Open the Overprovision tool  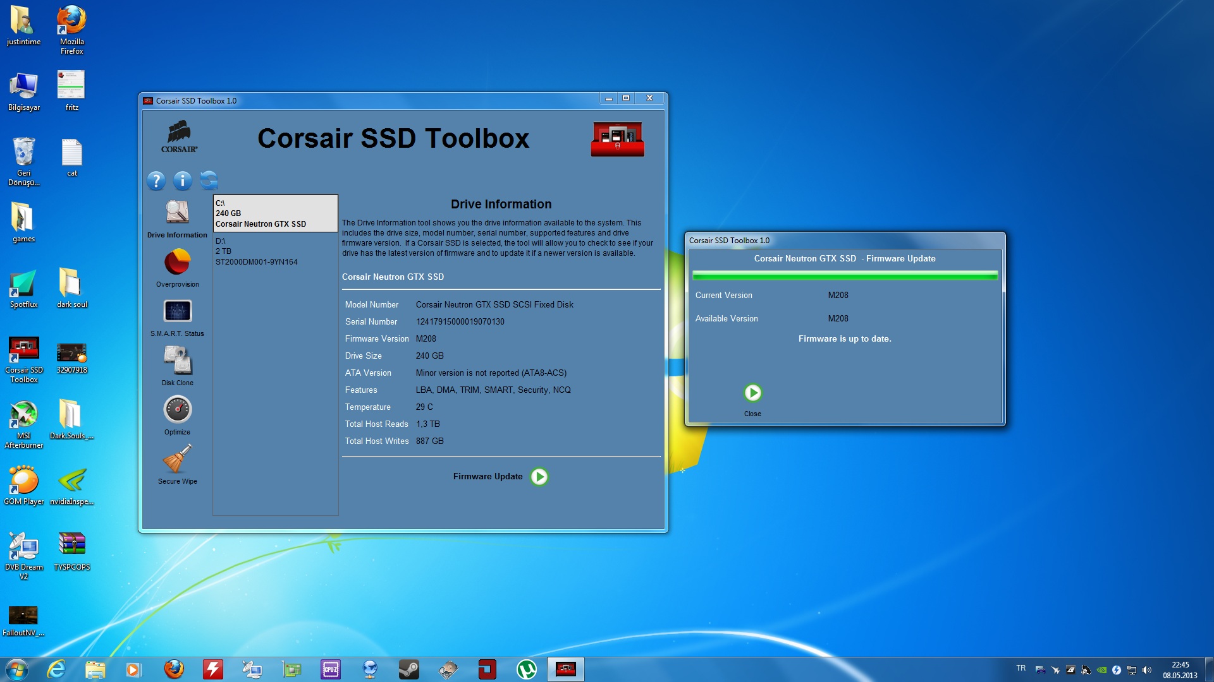(x=177, y=268)
